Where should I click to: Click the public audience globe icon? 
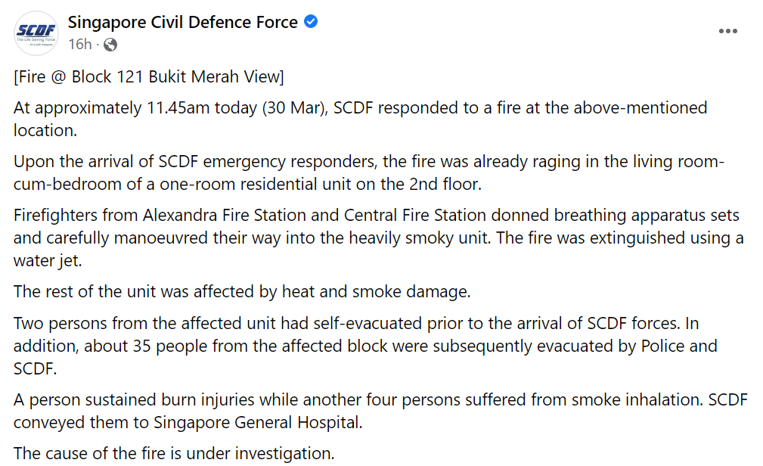[x=110, y=45]
